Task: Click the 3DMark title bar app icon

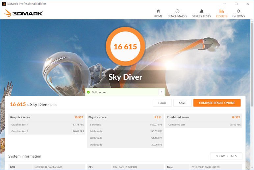Action: pos(4,4)
